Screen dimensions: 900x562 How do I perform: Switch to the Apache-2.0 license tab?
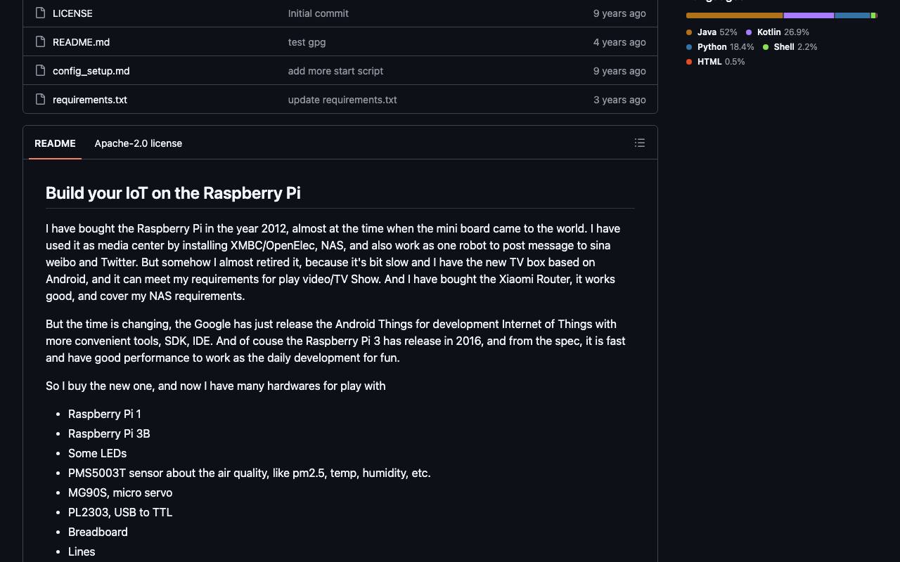point(139,143)
